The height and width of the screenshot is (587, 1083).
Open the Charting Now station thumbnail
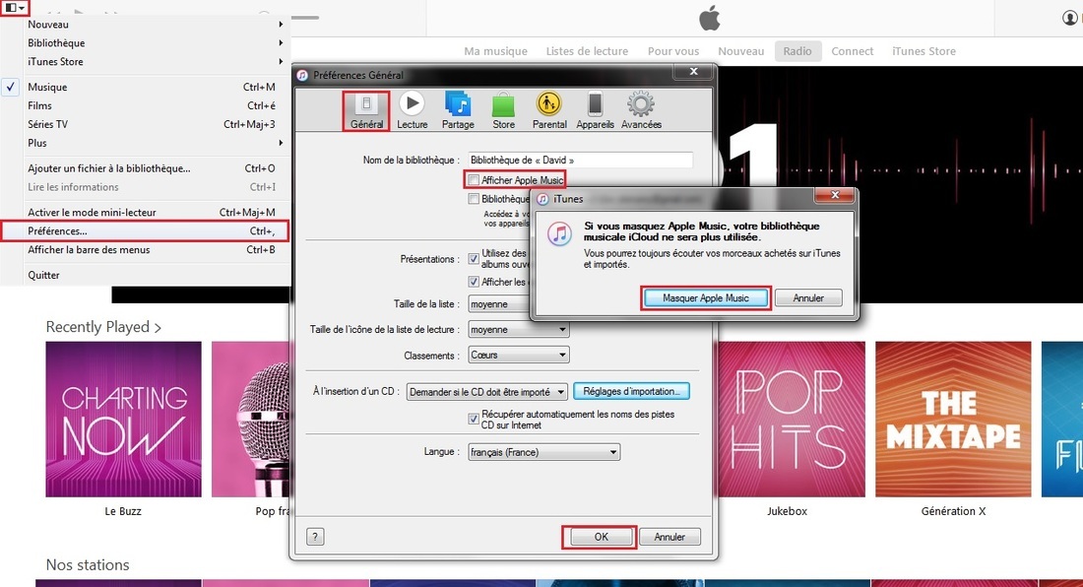click(124, 420)
